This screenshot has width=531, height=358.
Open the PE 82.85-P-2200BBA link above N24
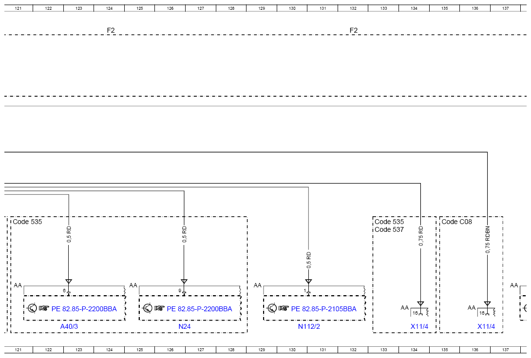pos(200,309)
